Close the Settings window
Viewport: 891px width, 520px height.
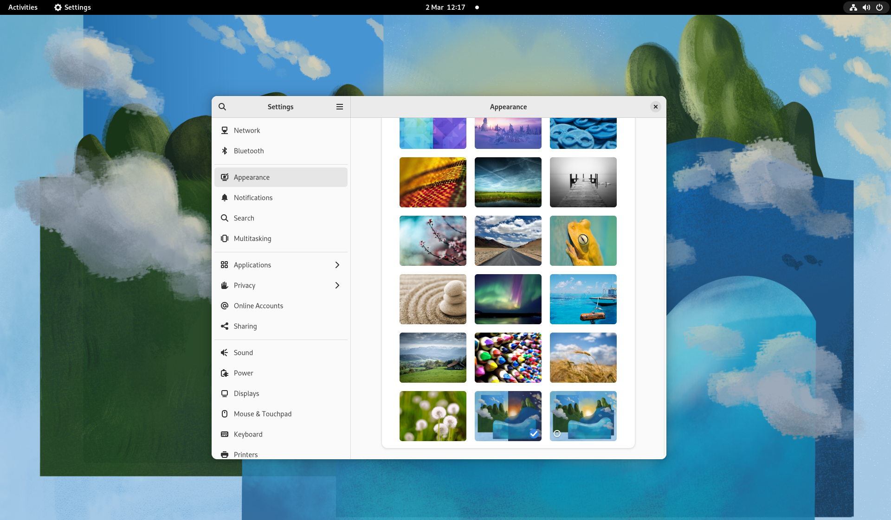(656, 107)
